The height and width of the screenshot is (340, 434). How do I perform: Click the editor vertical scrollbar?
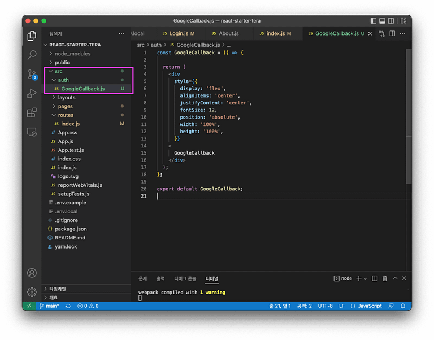pos(408,113)
